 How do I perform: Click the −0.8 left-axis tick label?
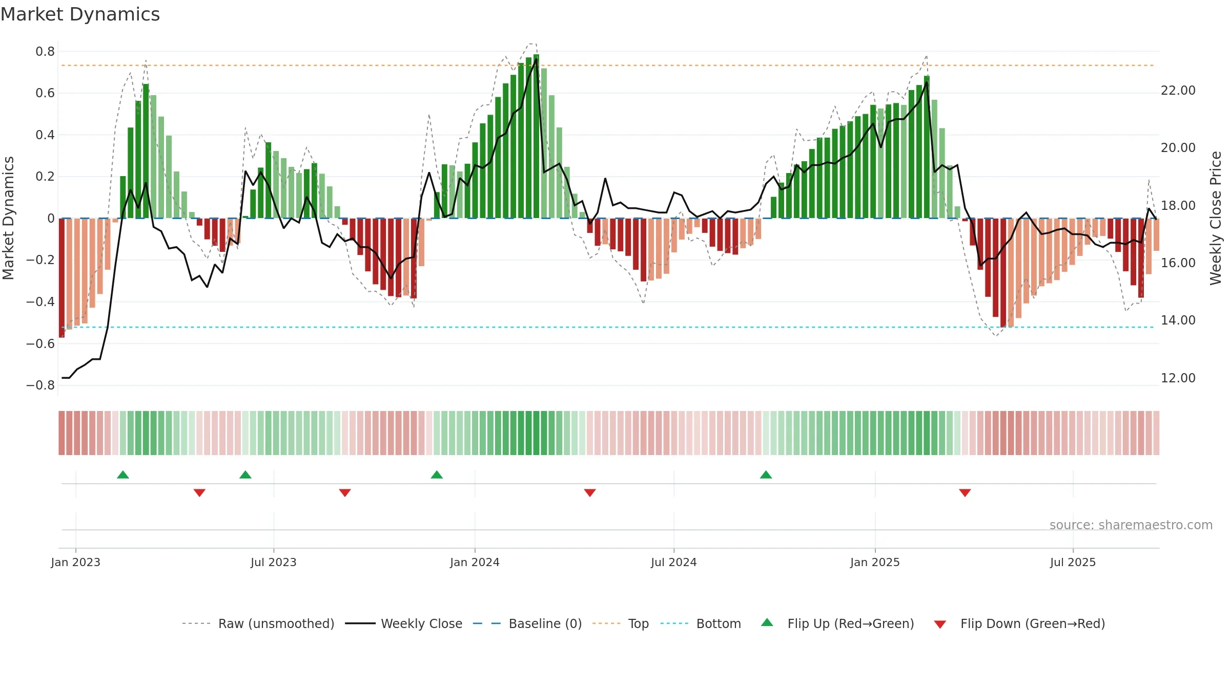40,385
